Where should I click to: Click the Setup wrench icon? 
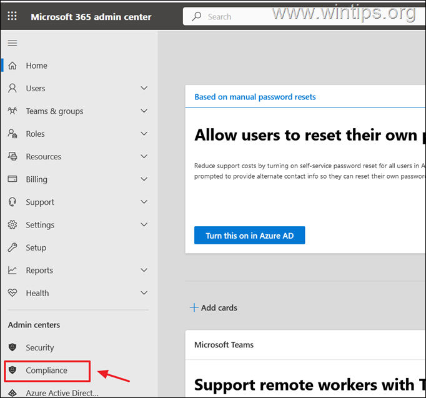coord(12,247)
